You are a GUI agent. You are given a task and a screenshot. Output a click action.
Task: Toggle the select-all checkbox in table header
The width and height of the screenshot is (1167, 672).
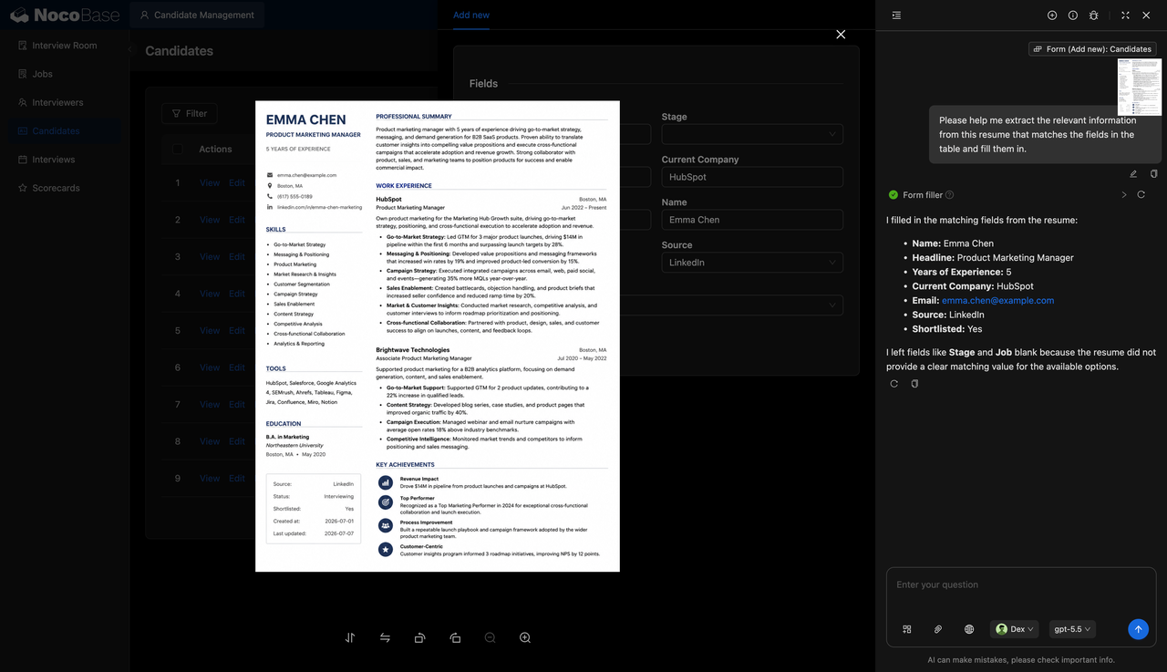(178, 150)
